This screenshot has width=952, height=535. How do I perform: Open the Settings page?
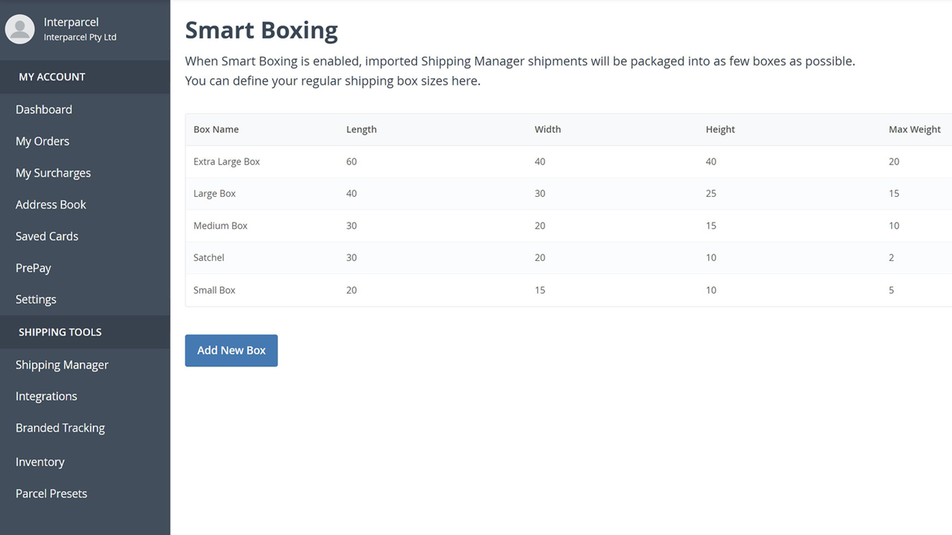point(35,299)
